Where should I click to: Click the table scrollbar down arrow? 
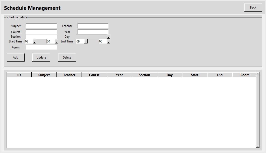pyautogui.click(x=257, y=146)
